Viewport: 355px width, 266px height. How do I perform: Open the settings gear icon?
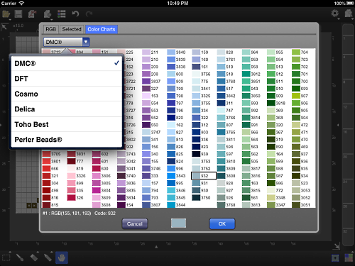[334, 13]
